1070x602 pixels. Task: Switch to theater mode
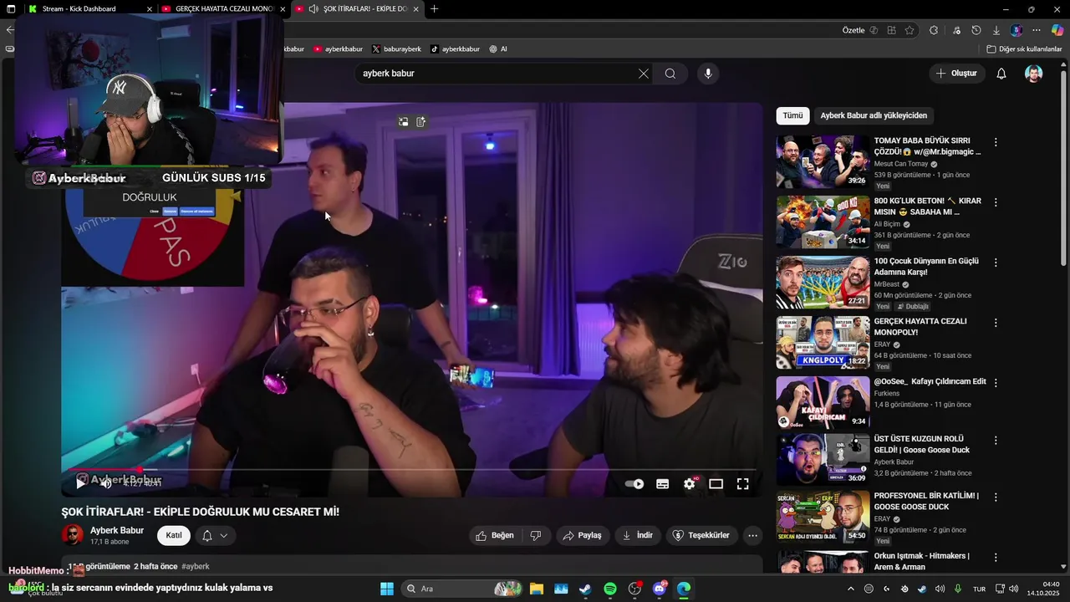coord(716,484)
